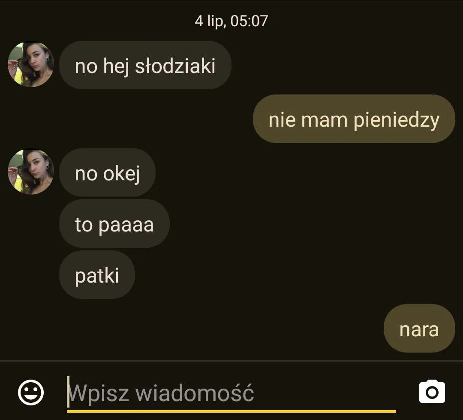Image resolution: width=463 pixels, height=420 pixels.
Task: Click the word "słodziaki" in first message
Action: (175, 66)
